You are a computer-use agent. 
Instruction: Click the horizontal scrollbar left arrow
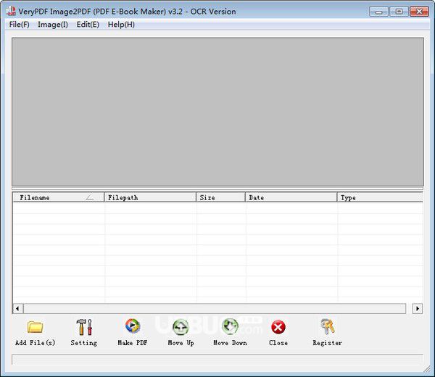pyautogui.click(x=17, y=308)
